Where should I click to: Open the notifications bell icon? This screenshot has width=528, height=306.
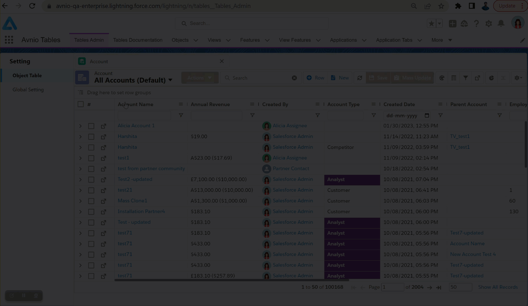(x=501, y=24)
